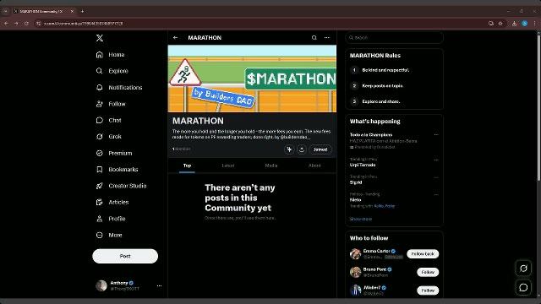Click the browser back arrow
This screenshot has height=304, width=541.
(6, 24)
